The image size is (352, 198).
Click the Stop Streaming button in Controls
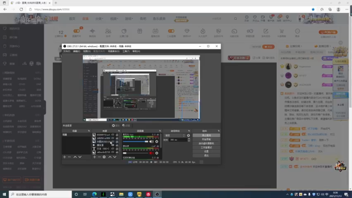tap(206, 136)
